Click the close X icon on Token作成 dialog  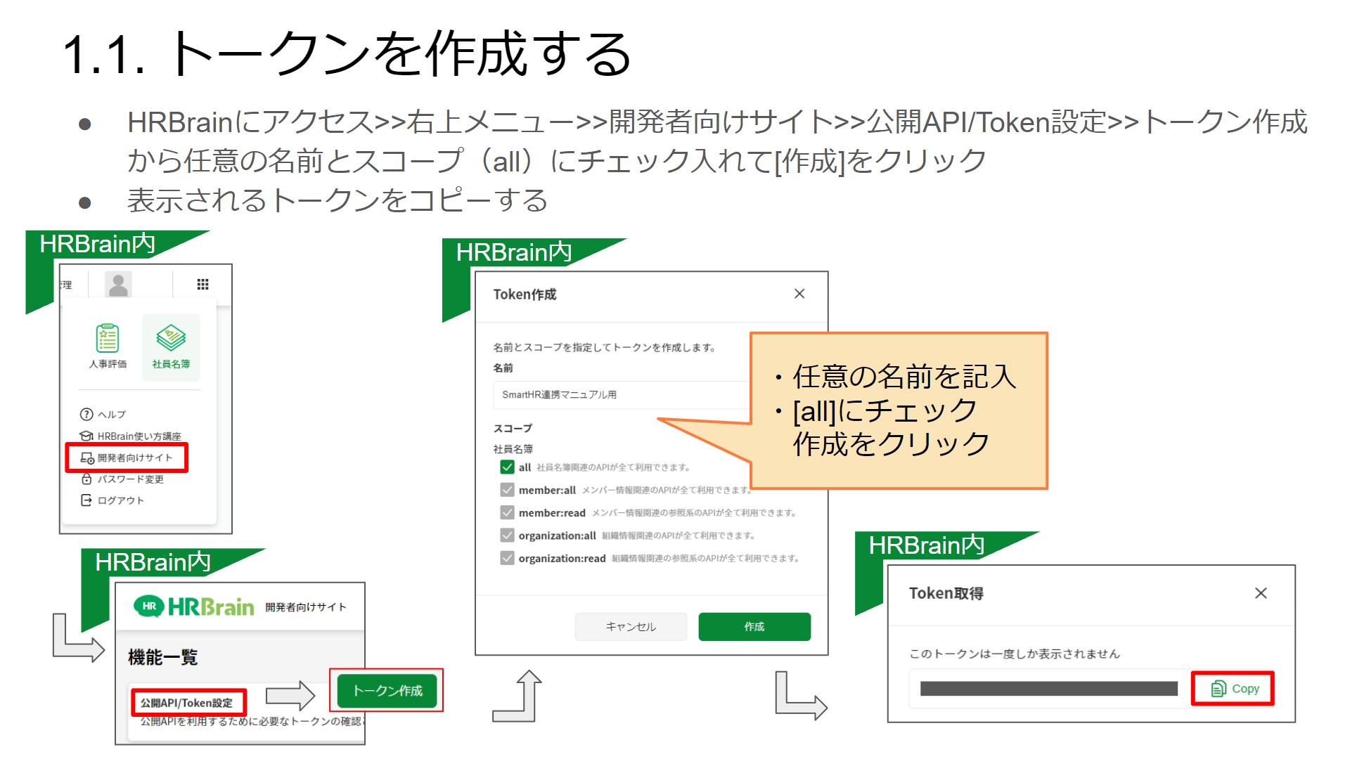(799, 294)
